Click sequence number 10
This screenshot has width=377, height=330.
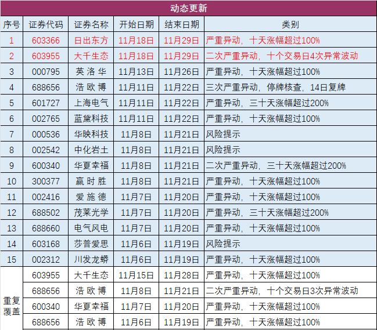[12, 181]
